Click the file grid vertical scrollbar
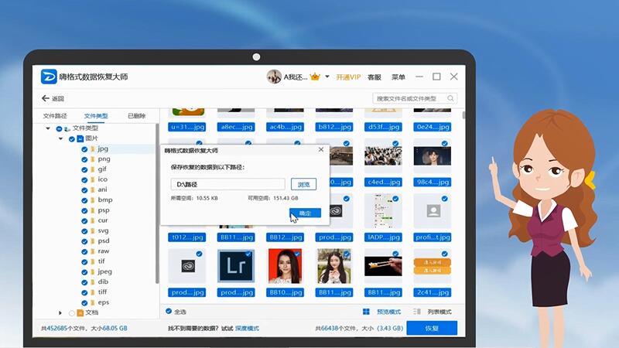619x348 pixels. (x=463, y=115)
